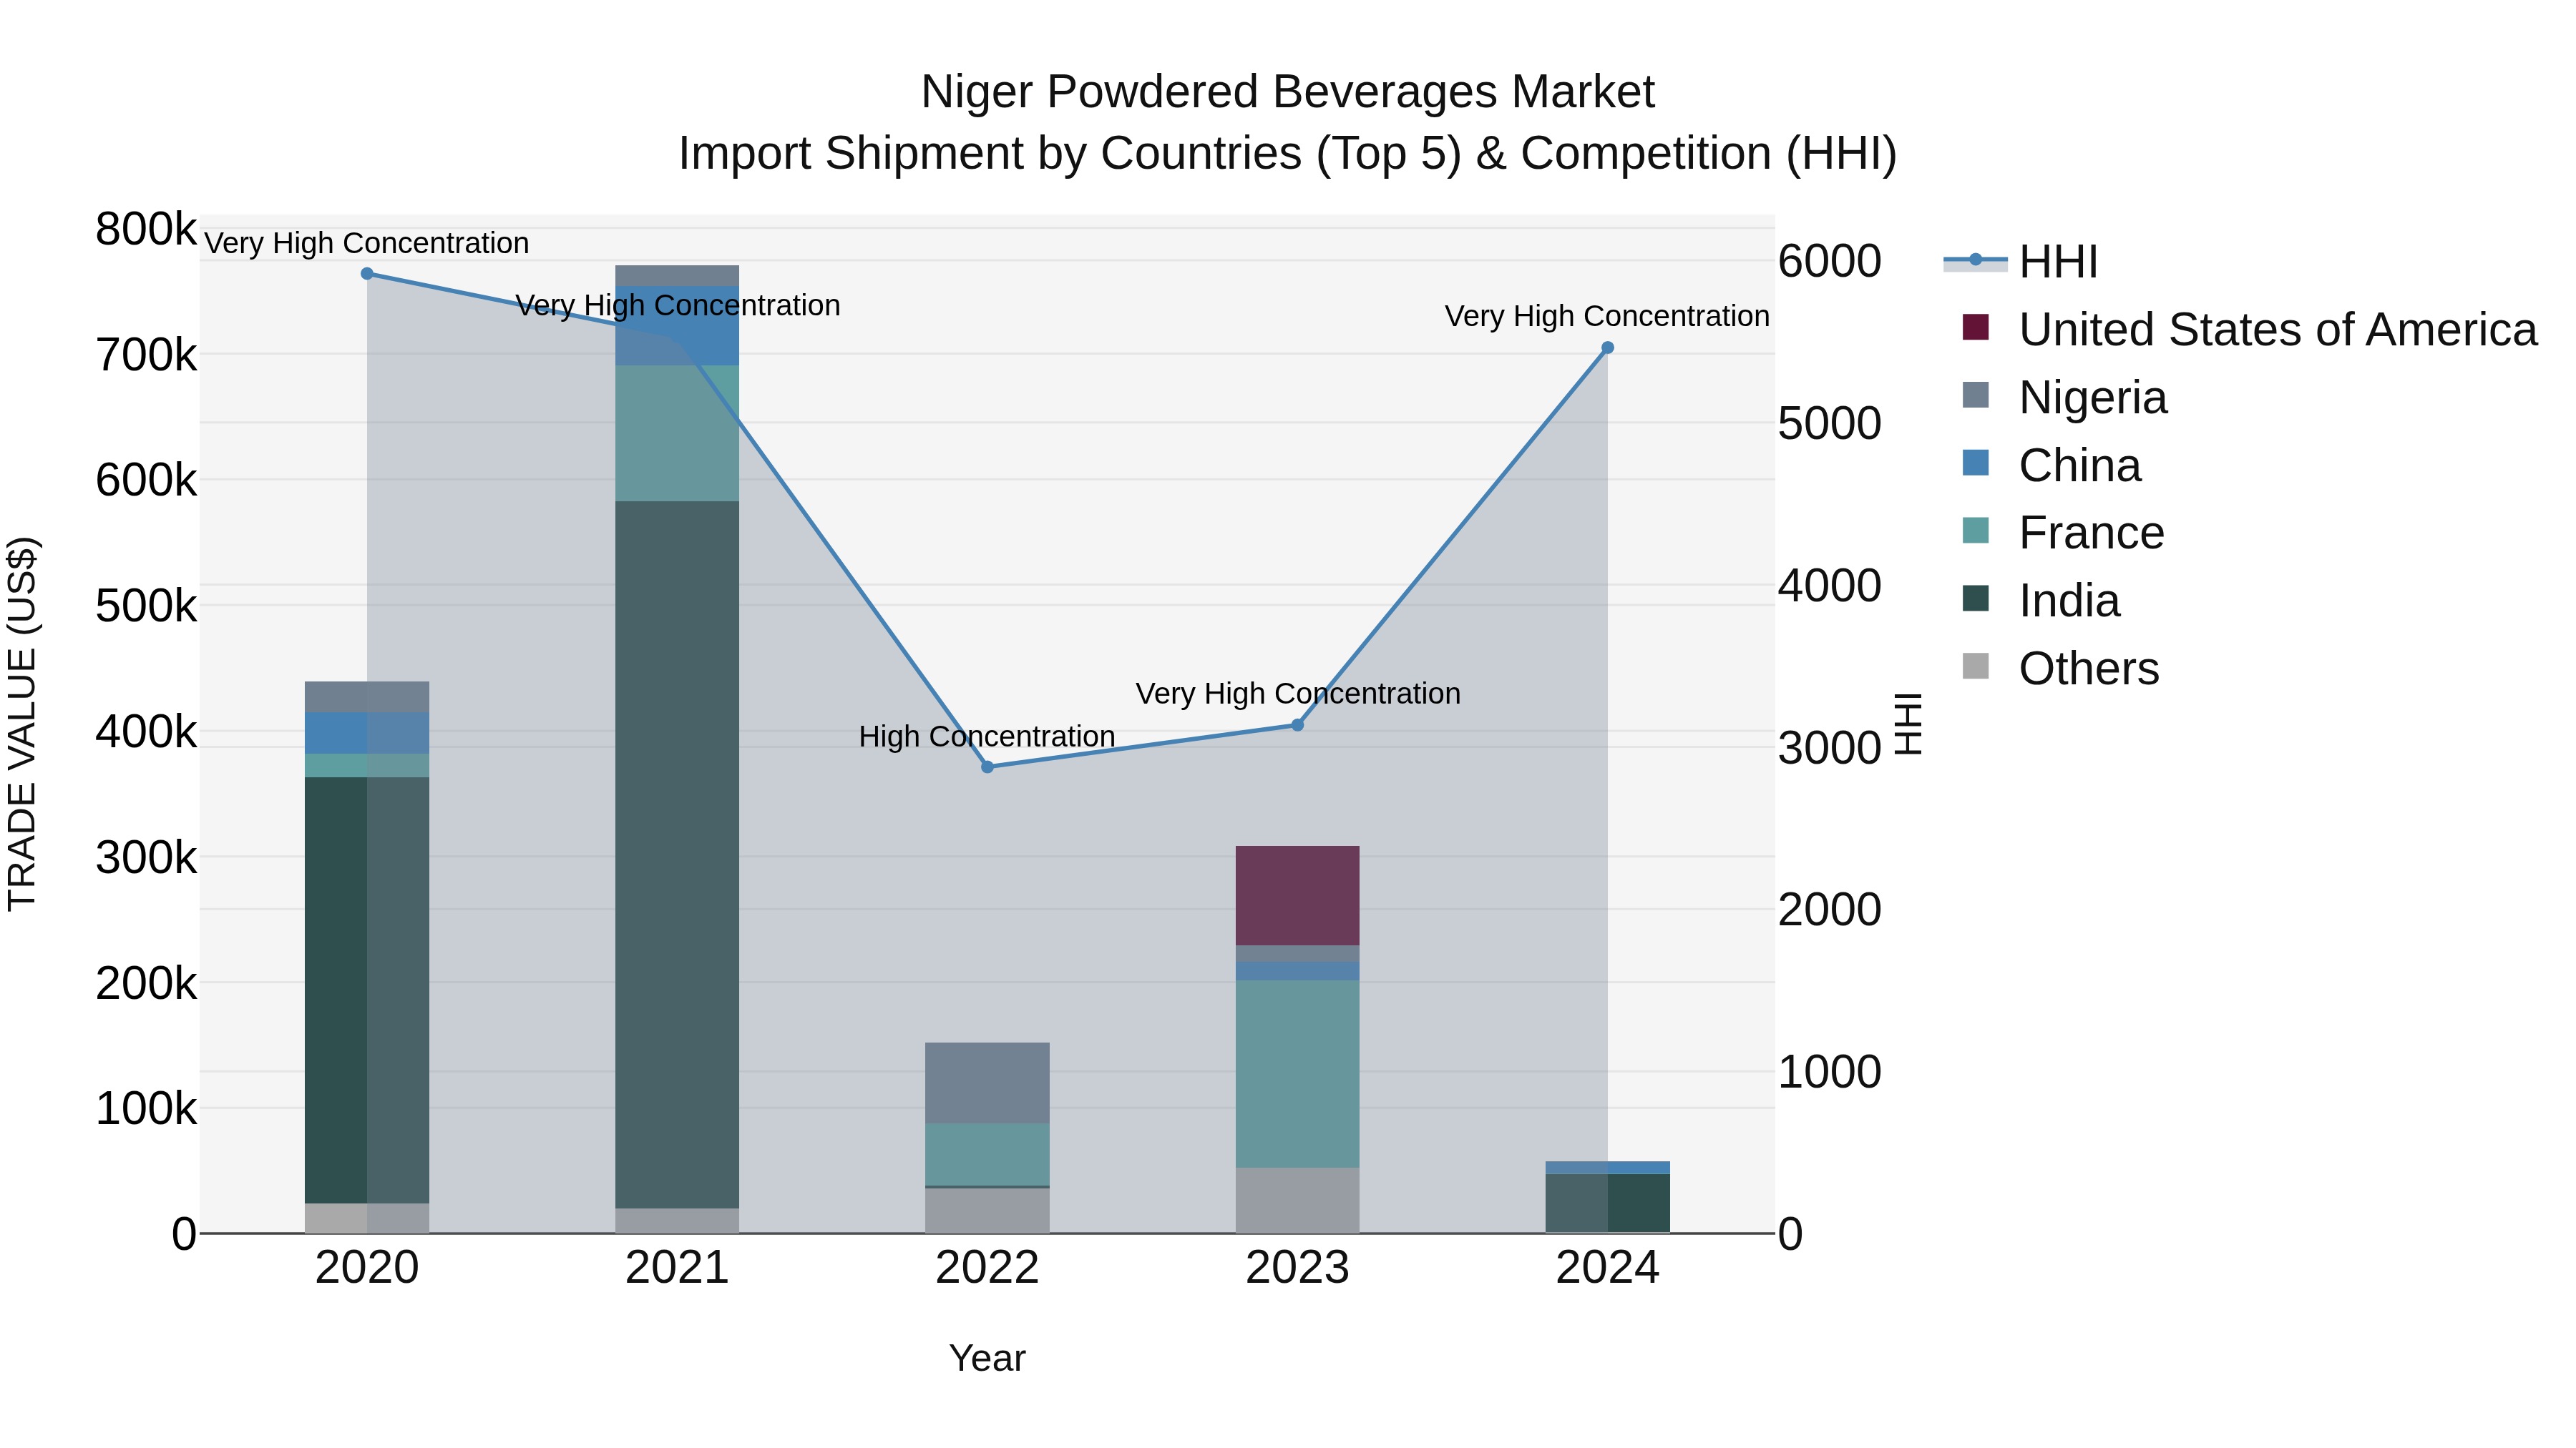Click the Nigeria segment of the 2020 bar

click(x=367, y=697)
